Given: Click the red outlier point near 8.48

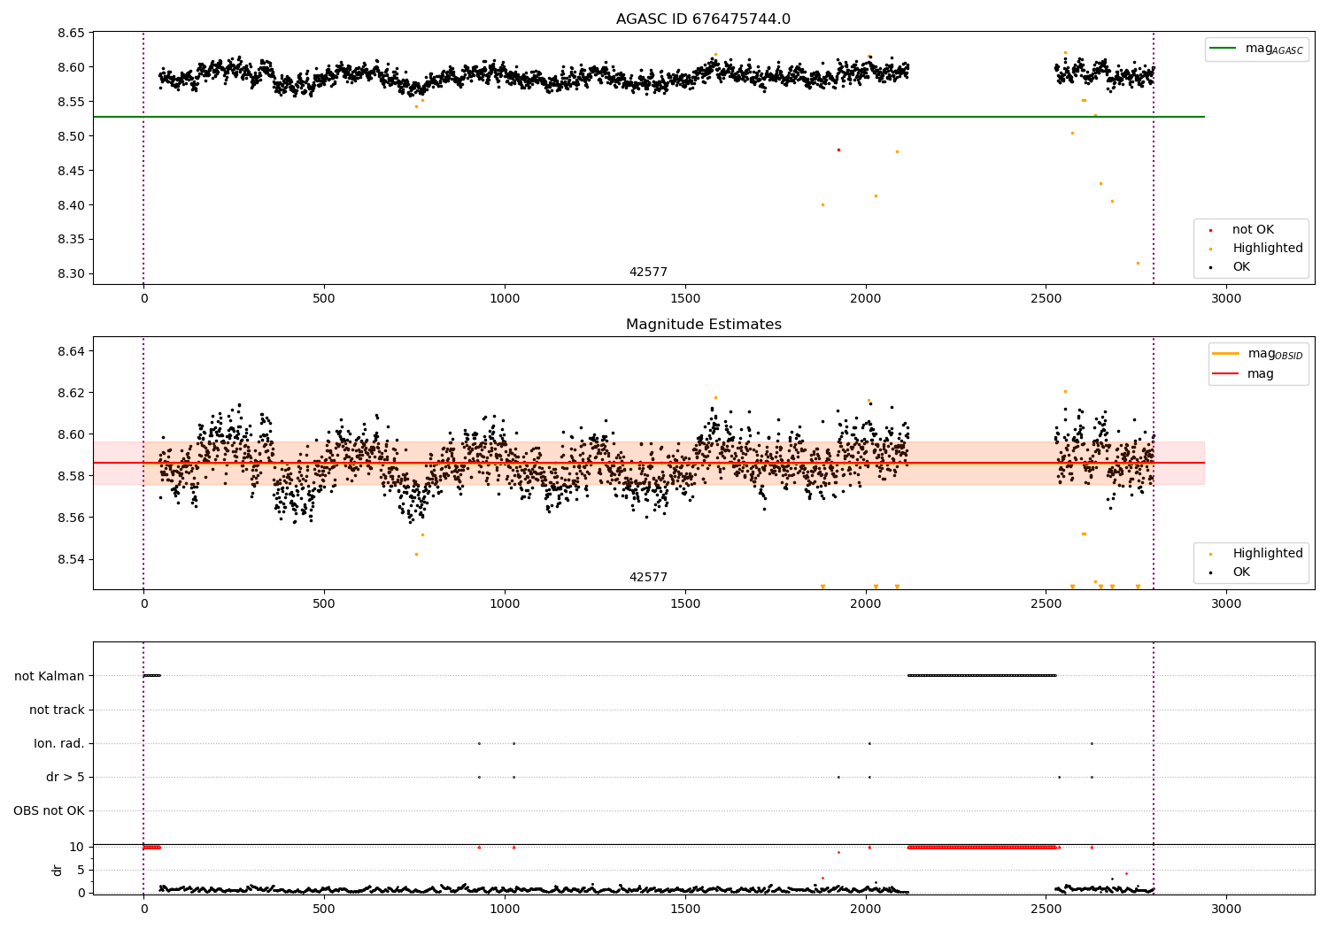Looking at the screenshot, I should 838,150.
